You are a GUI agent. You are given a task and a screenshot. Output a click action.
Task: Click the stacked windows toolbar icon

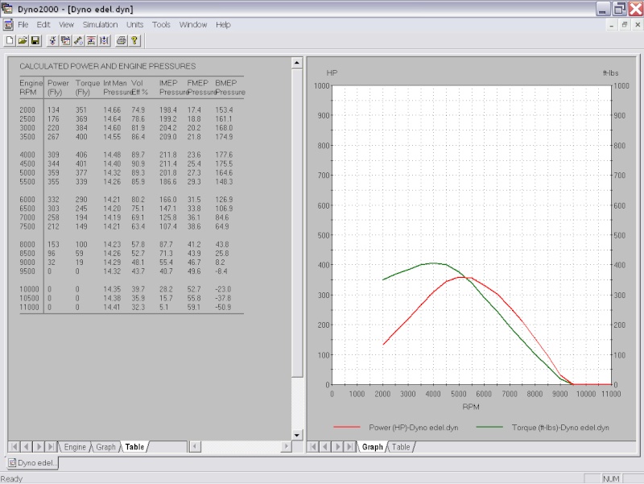point(66,40)
